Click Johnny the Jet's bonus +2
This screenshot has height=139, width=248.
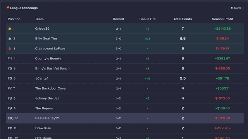pyautogui.click(x=147, y=98)
